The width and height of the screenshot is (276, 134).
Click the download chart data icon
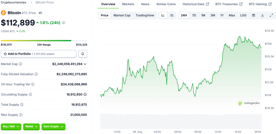pos(262,15)
